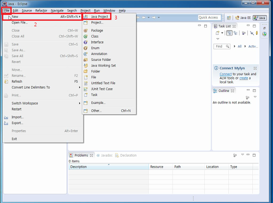Screen dimensions: 273x203
Task: Select JUnit Test Case icon entry
Action: (109, 89)
